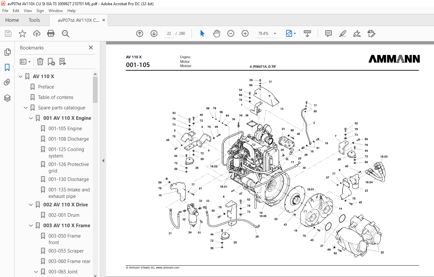
Task: Toggle the Bookmarks side panel icon
Action: (7, 67)
